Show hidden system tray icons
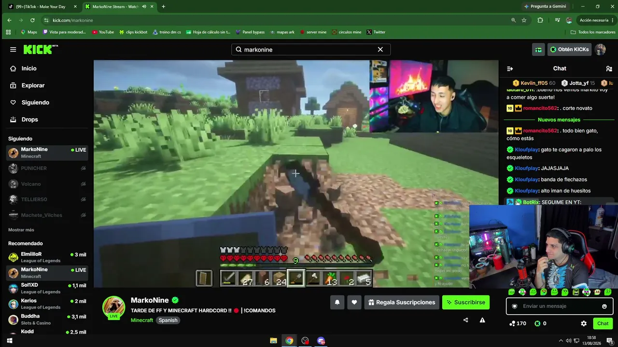Viewport: 618px width, 347px height. click(561, 341)
